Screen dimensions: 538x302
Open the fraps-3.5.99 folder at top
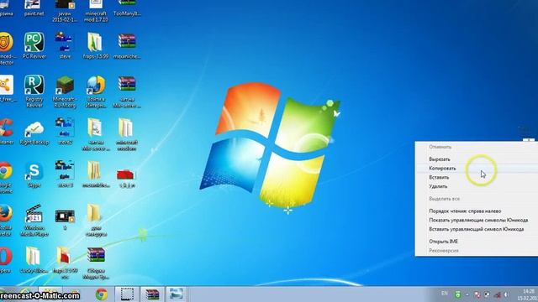click(x=96, y=45)
